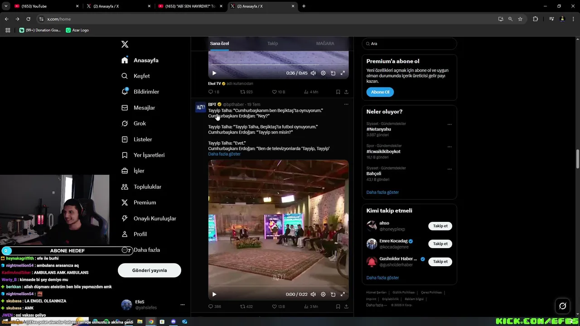Open the Grok assistant page
This screenshot has width=580, height=326.
coord(134,123)
